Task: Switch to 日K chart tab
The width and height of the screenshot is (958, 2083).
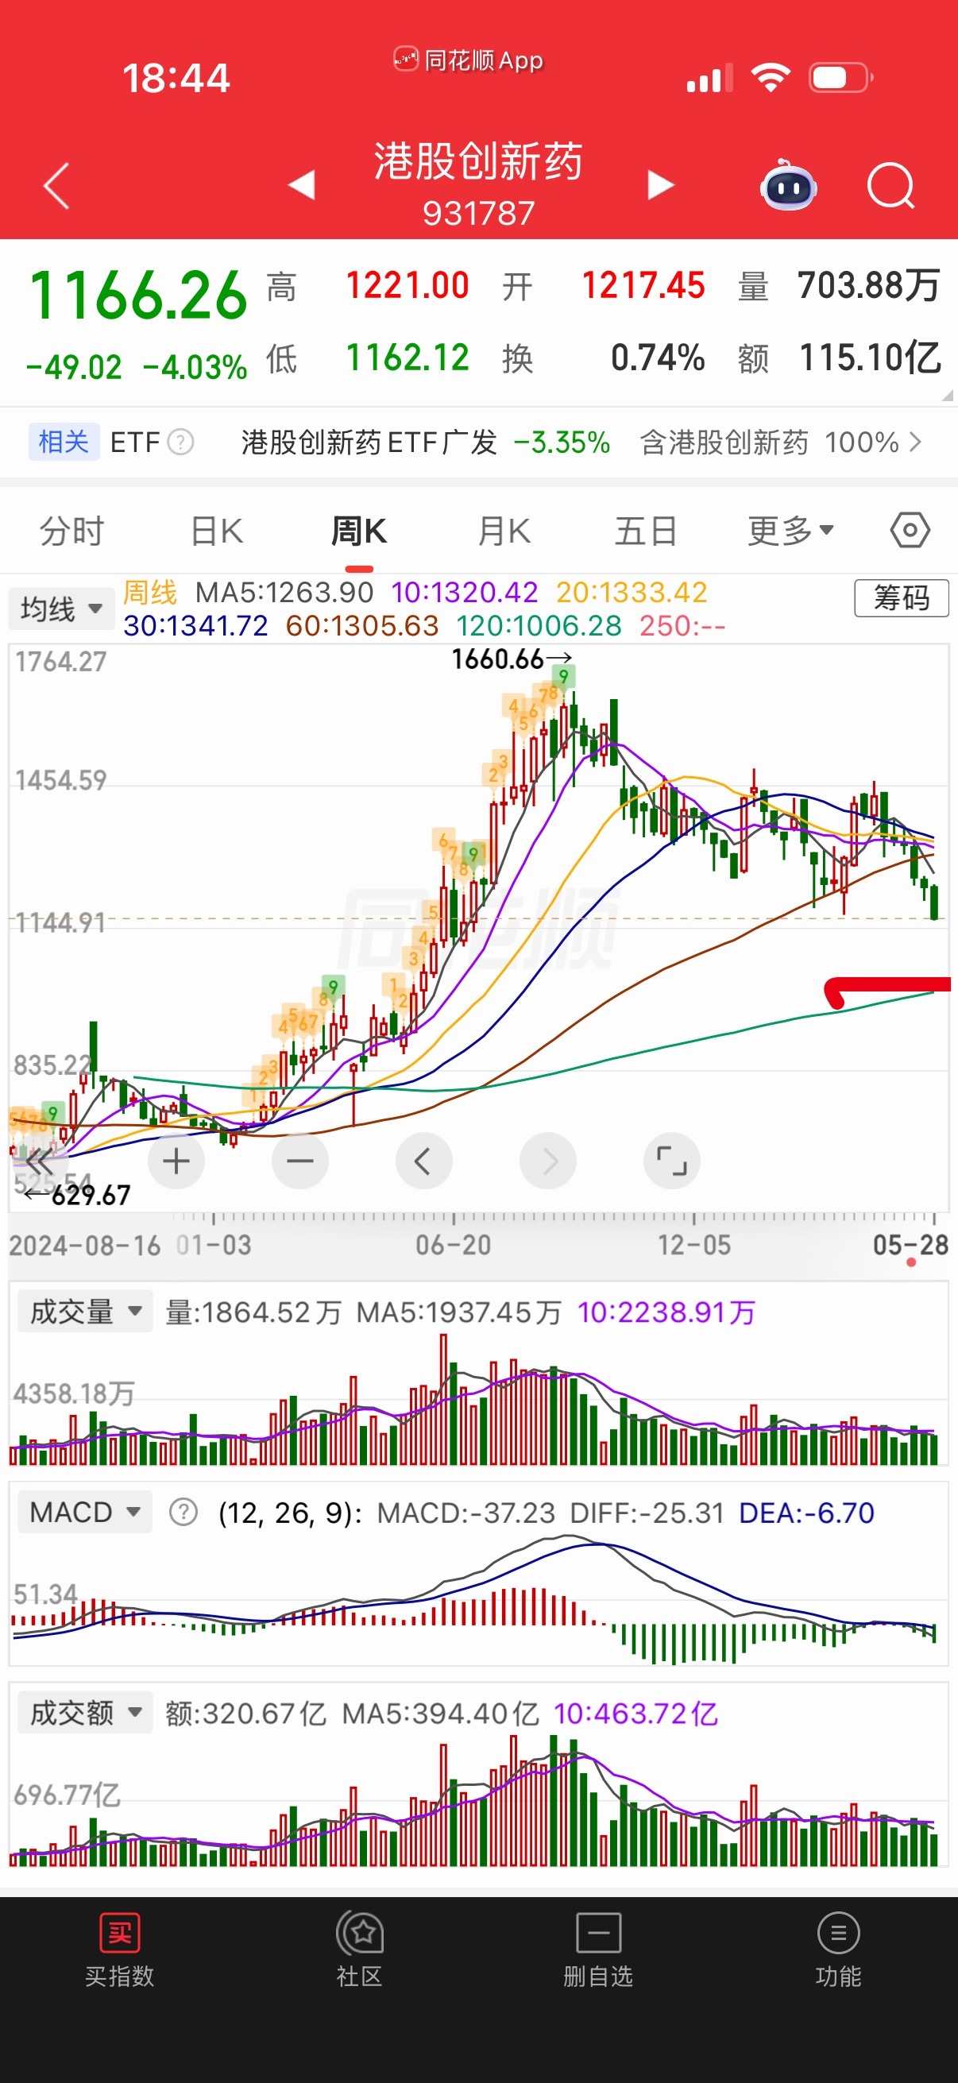Action: click(x=216, y=531)
